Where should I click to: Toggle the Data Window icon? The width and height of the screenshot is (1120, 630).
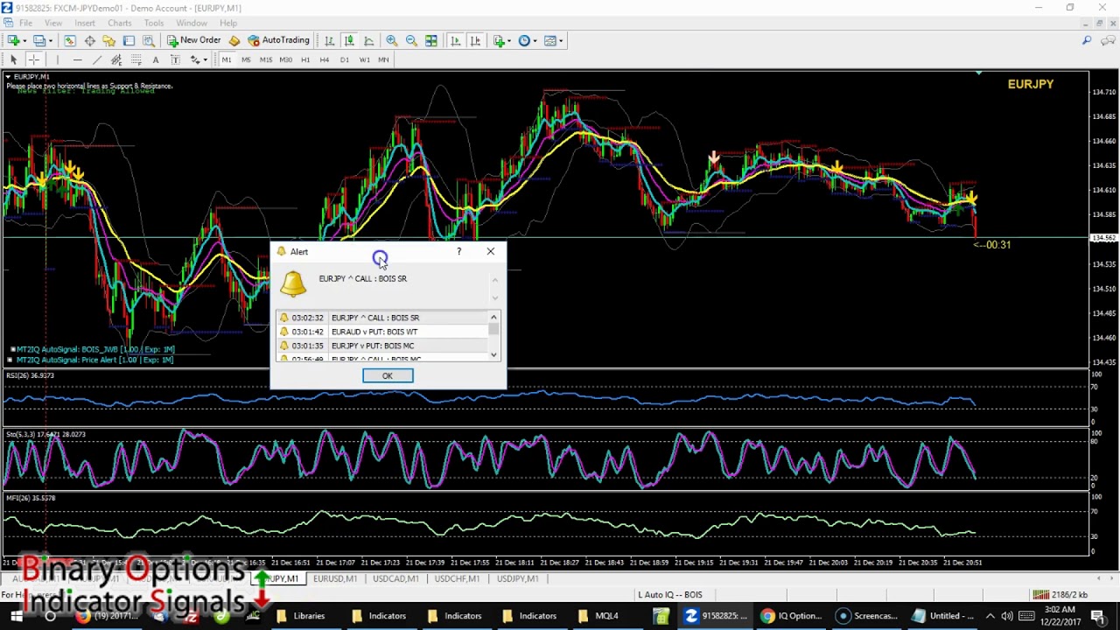point(89,40)
